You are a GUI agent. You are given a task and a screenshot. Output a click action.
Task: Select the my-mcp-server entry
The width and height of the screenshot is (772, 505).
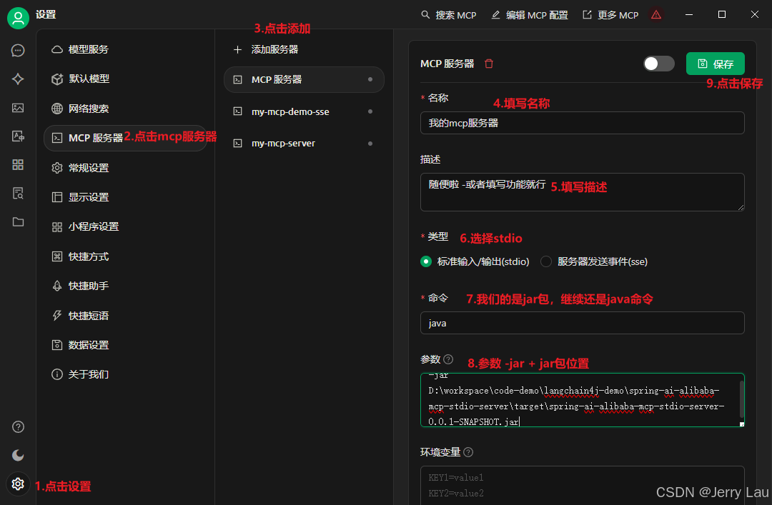(304, 144)
